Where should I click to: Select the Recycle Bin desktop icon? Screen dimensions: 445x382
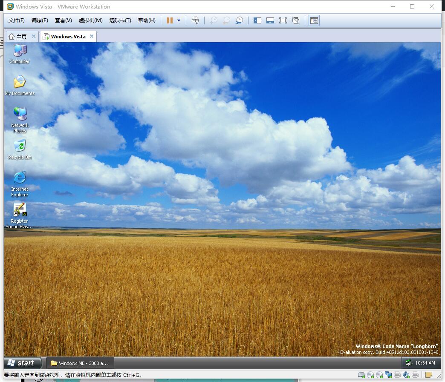(x=20, y=149)
